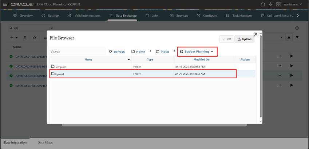Open the warissarac user menu
Screen dimensions: 309x149
point(293,4)
